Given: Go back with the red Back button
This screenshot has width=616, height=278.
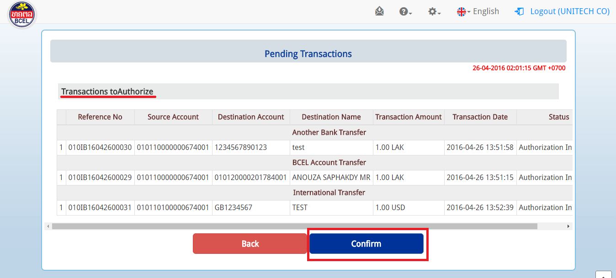Looking at the screenshot, I should point(250,244).
